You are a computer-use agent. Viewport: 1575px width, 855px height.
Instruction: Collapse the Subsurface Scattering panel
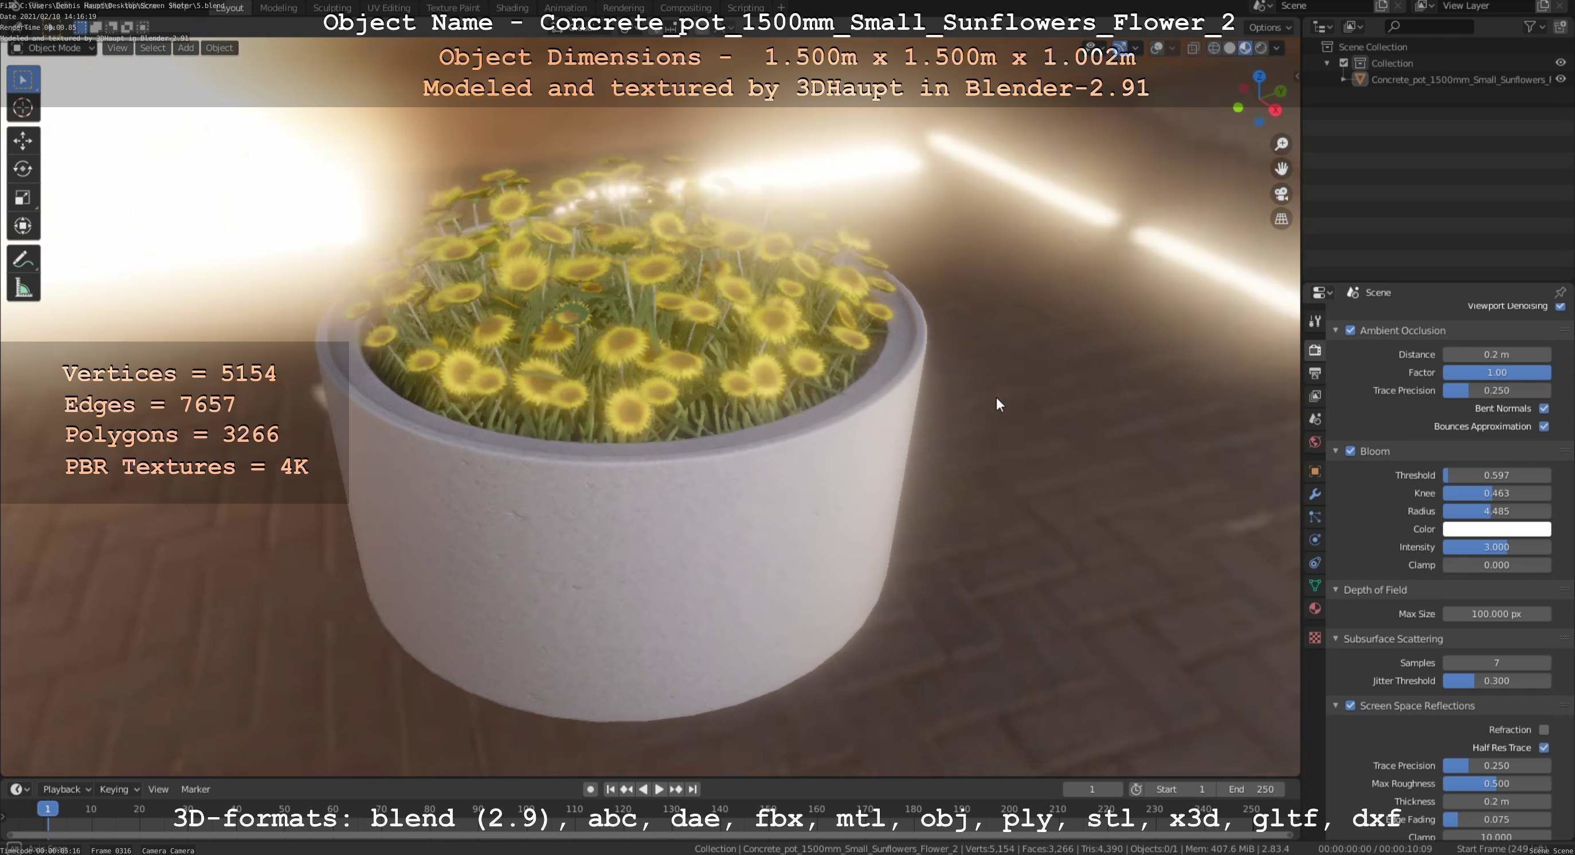click(x=1336, y=638)
